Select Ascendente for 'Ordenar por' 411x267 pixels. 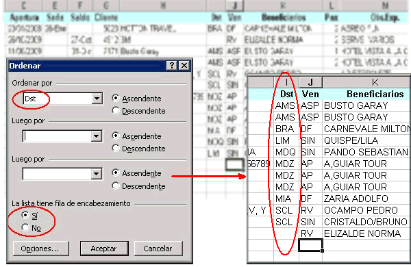(136, 99)
